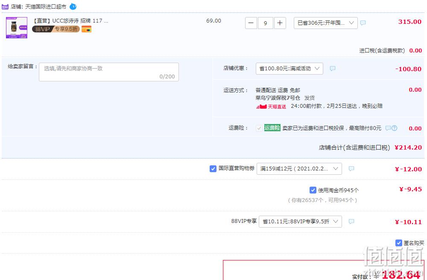Click the 88VIP专享 label
The image size is (427, 280).
click(244, 221)
